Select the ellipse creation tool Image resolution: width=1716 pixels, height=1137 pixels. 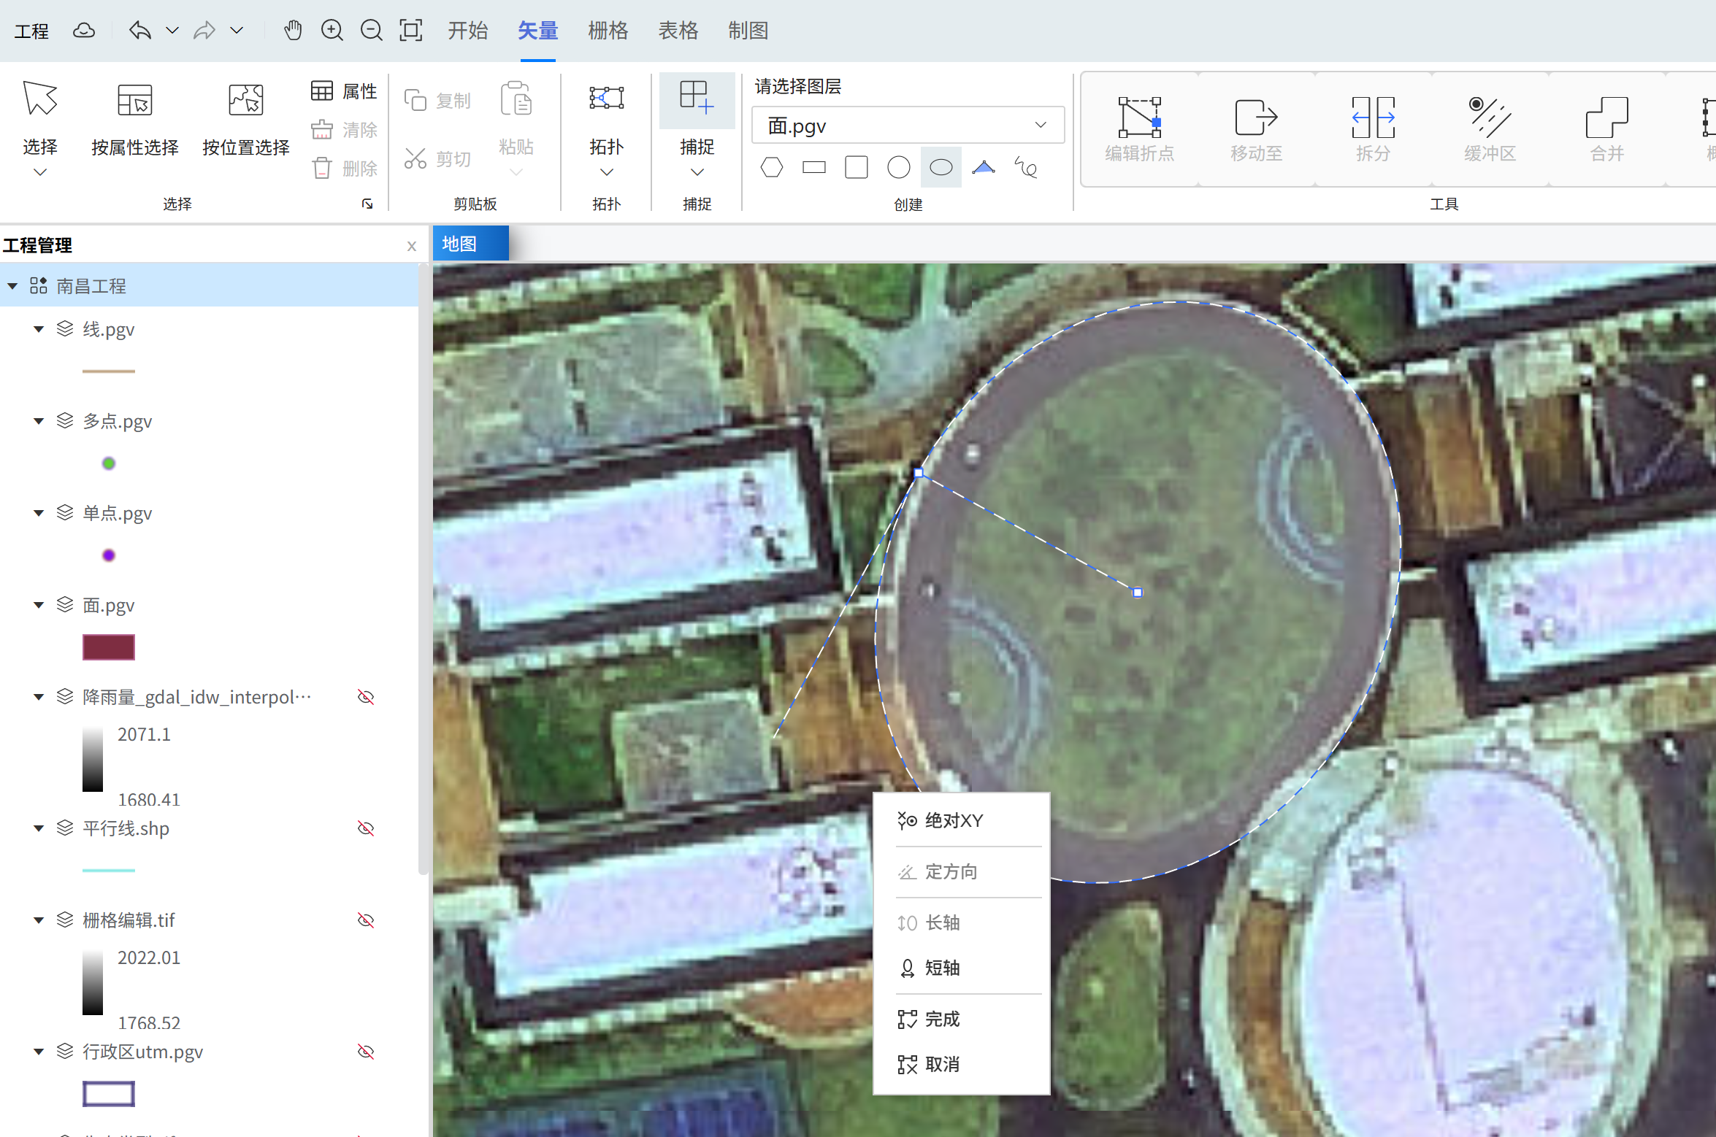coord(941,168)
